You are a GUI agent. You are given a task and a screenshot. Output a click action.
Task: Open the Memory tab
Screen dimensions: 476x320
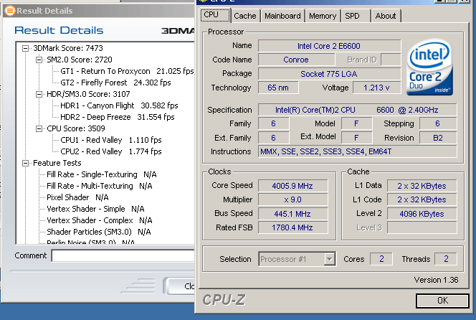(323, 16)
